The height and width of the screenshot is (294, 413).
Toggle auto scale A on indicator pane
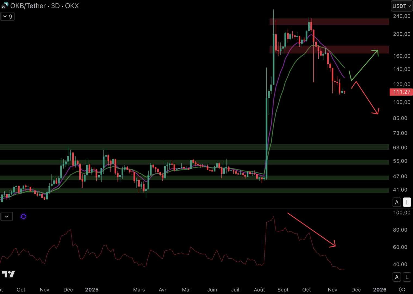click(397, 277)
